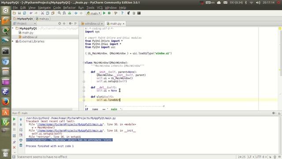Click the Copy toolbar icon
Viewport: 282px width, 159px height.
coord(48,13)
